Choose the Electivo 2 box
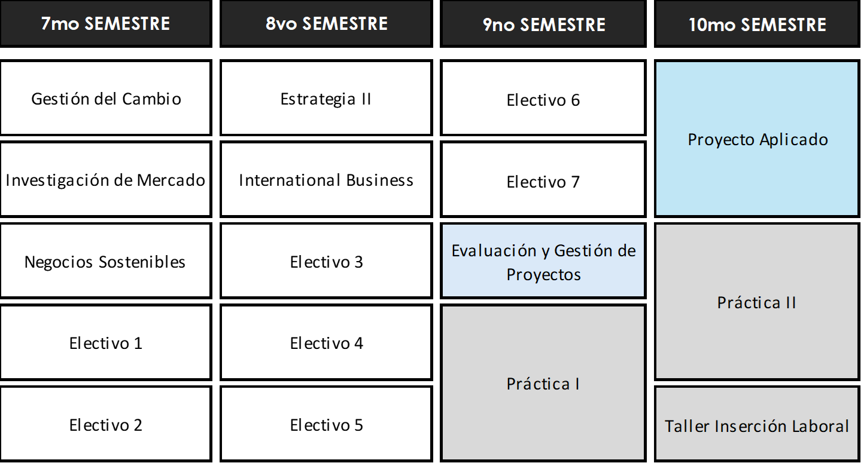Image resolution: width=861 pixels, height=463 pixels. coord(106,424)
